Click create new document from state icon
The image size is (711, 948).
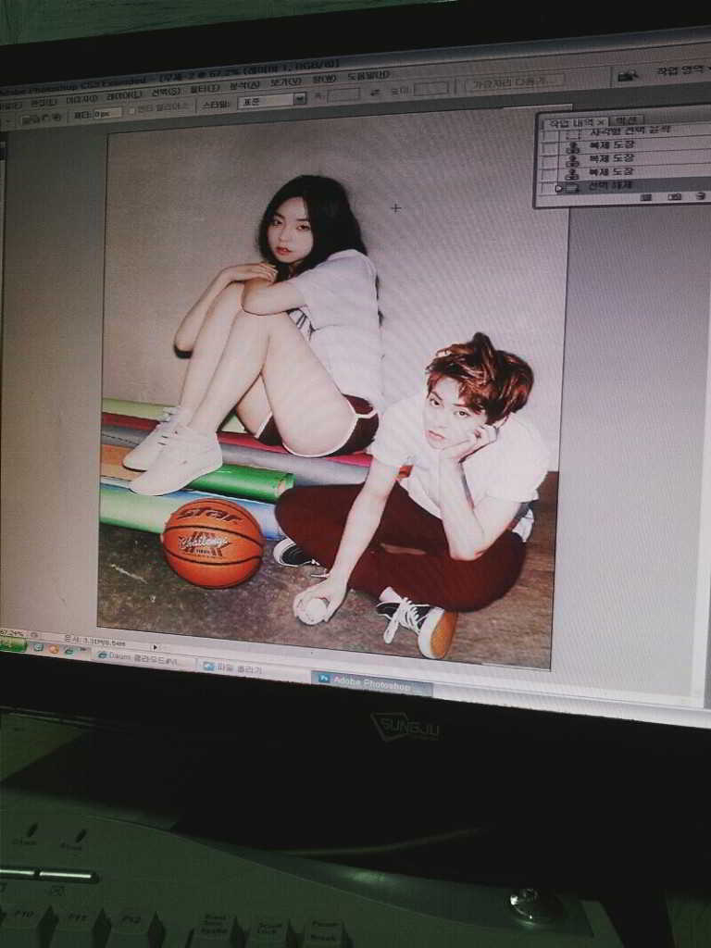646,196
